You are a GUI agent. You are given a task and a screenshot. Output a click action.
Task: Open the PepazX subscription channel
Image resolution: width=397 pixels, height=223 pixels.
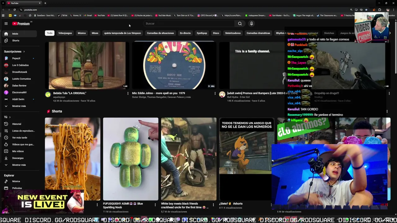(20, 58)
